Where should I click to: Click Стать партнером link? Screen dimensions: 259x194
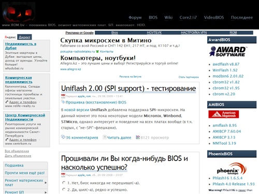[189, 77]
